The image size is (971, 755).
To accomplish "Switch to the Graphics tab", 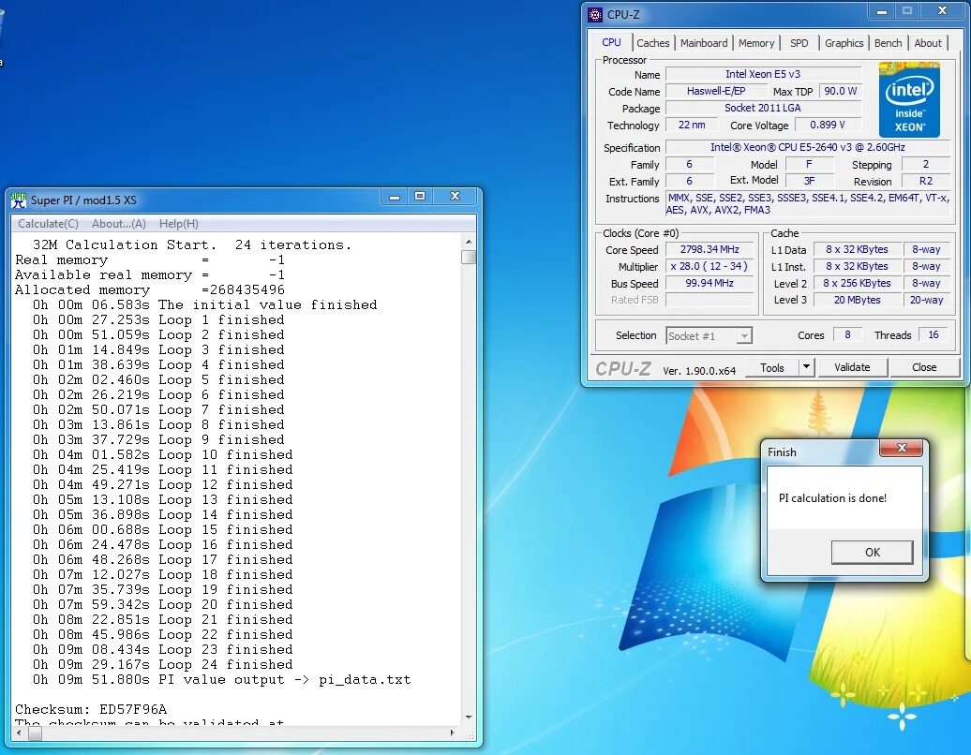I will [x=844, y=43].
